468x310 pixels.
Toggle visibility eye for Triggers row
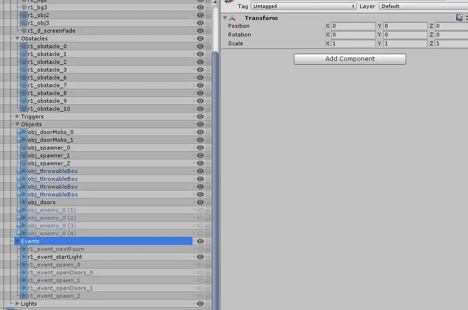200,116
